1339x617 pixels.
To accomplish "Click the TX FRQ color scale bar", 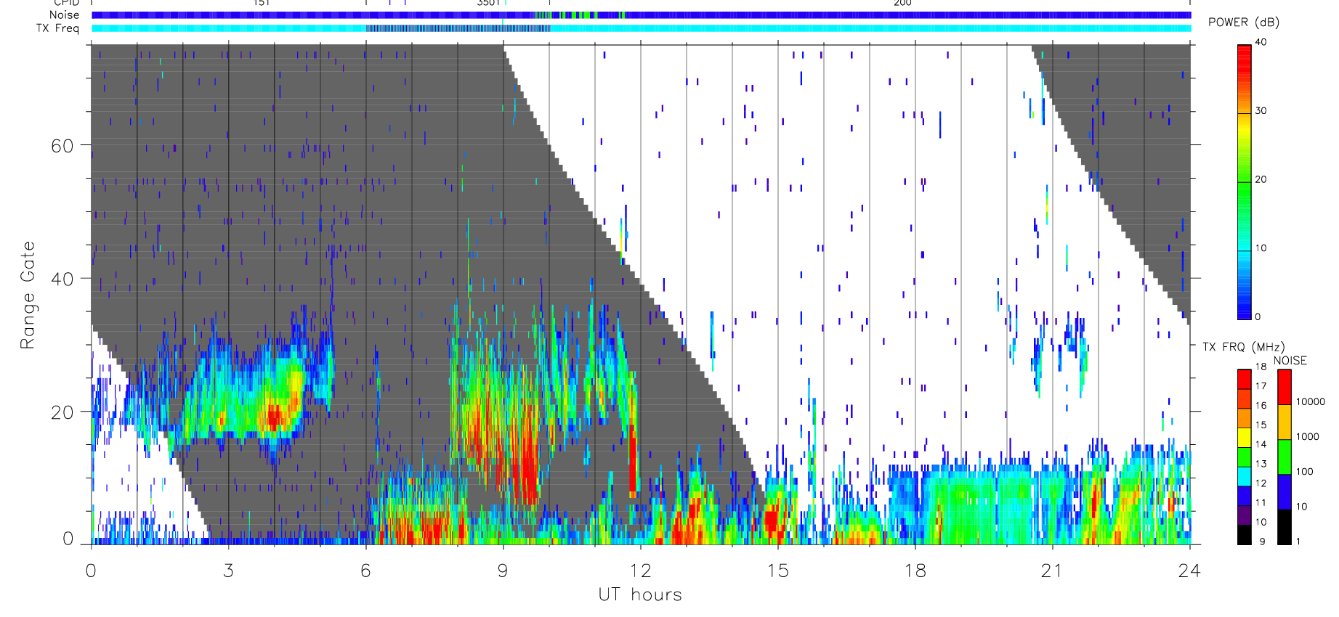I will pos(1245,457).
